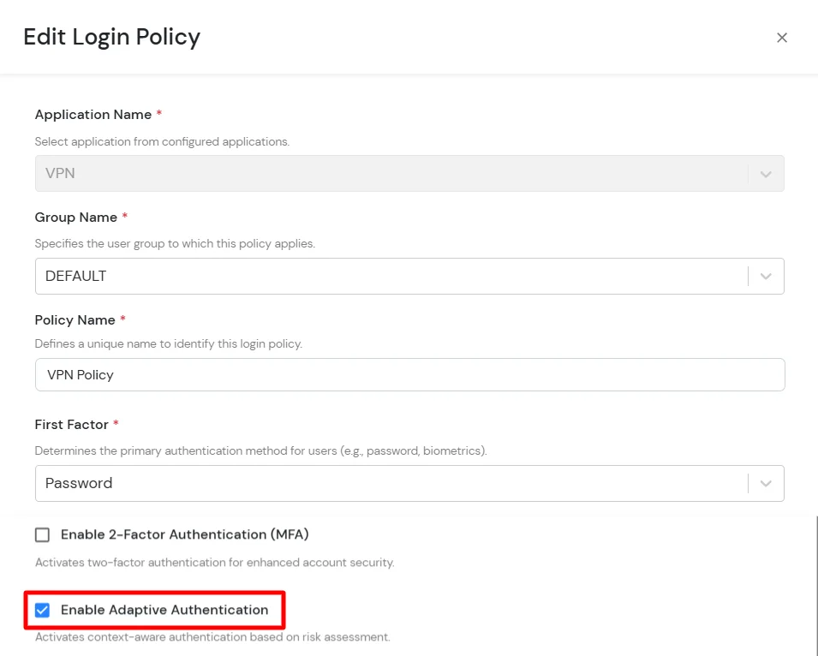Toggle the Enable Adaptive Authentication label

(x=164, y=610)
